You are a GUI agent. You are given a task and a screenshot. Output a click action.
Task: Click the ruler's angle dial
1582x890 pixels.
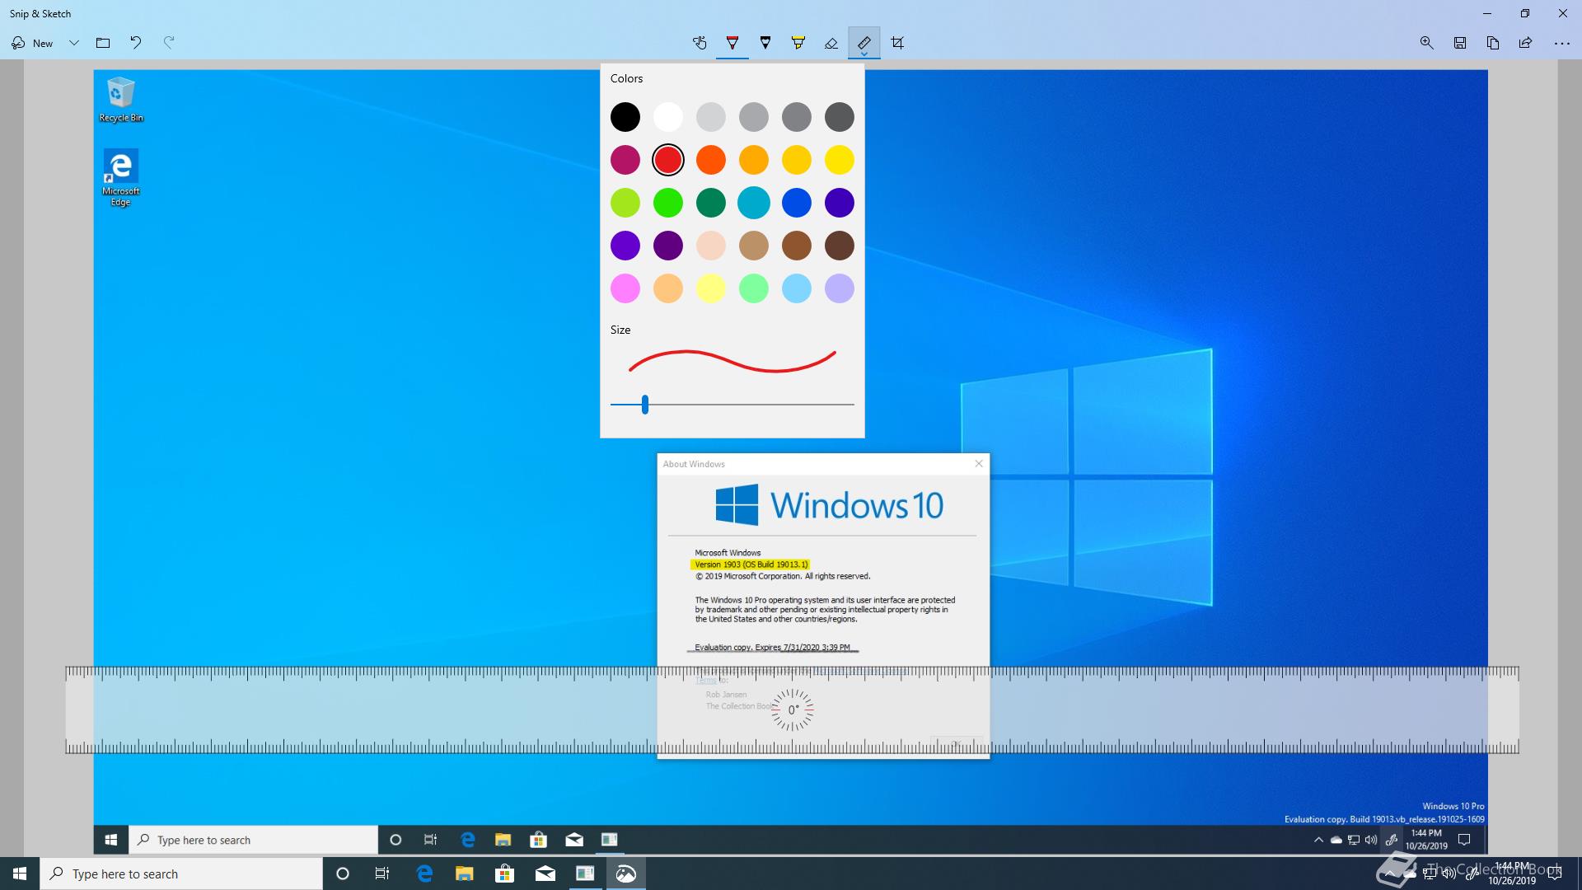coord(793,710)
